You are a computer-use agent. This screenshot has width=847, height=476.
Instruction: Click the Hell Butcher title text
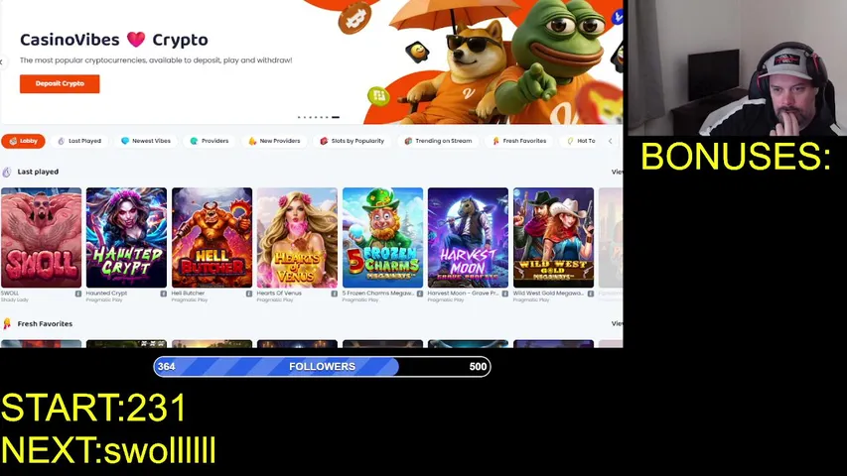point(188,294)
